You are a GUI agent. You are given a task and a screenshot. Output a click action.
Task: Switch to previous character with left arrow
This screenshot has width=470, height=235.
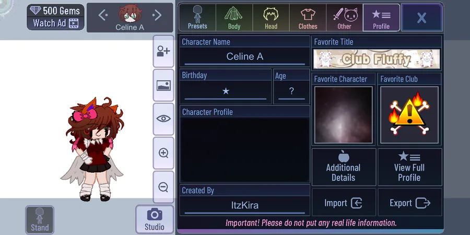(103, 15)
